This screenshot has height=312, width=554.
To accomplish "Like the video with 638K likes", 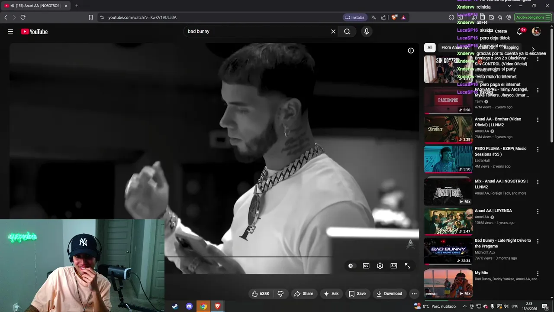I will click(261, 294).
